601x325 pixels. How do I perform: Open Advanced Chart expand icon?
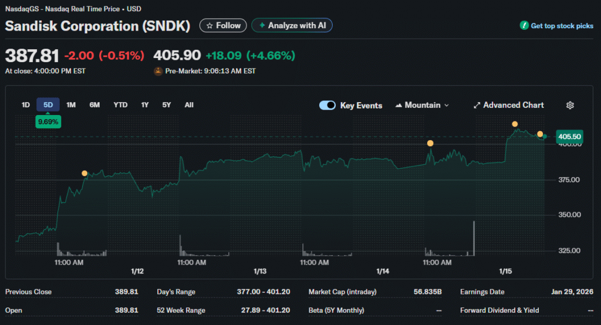point(477,106)
